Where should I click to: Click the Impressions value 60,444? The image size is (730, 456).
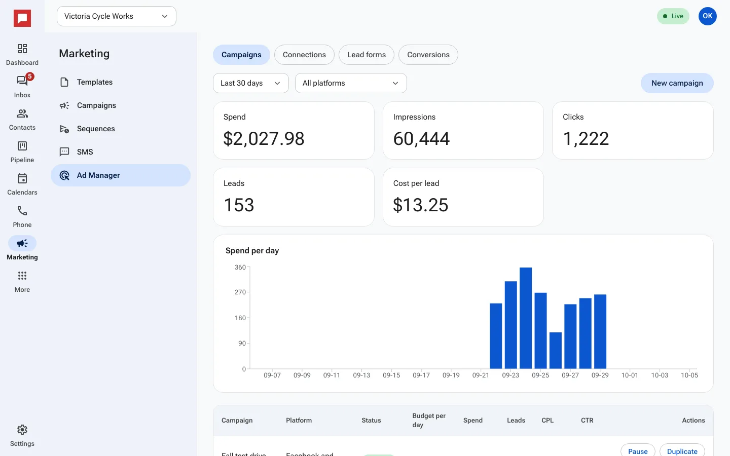(x=421, y=139)
